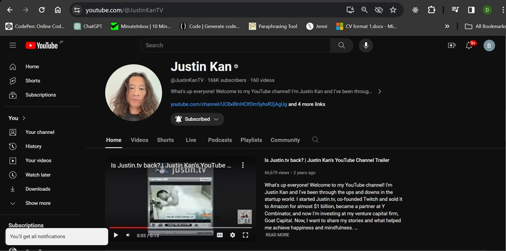
Task: Expand the You section chevron
Action: pyautogui.click(x=24, y=118)
